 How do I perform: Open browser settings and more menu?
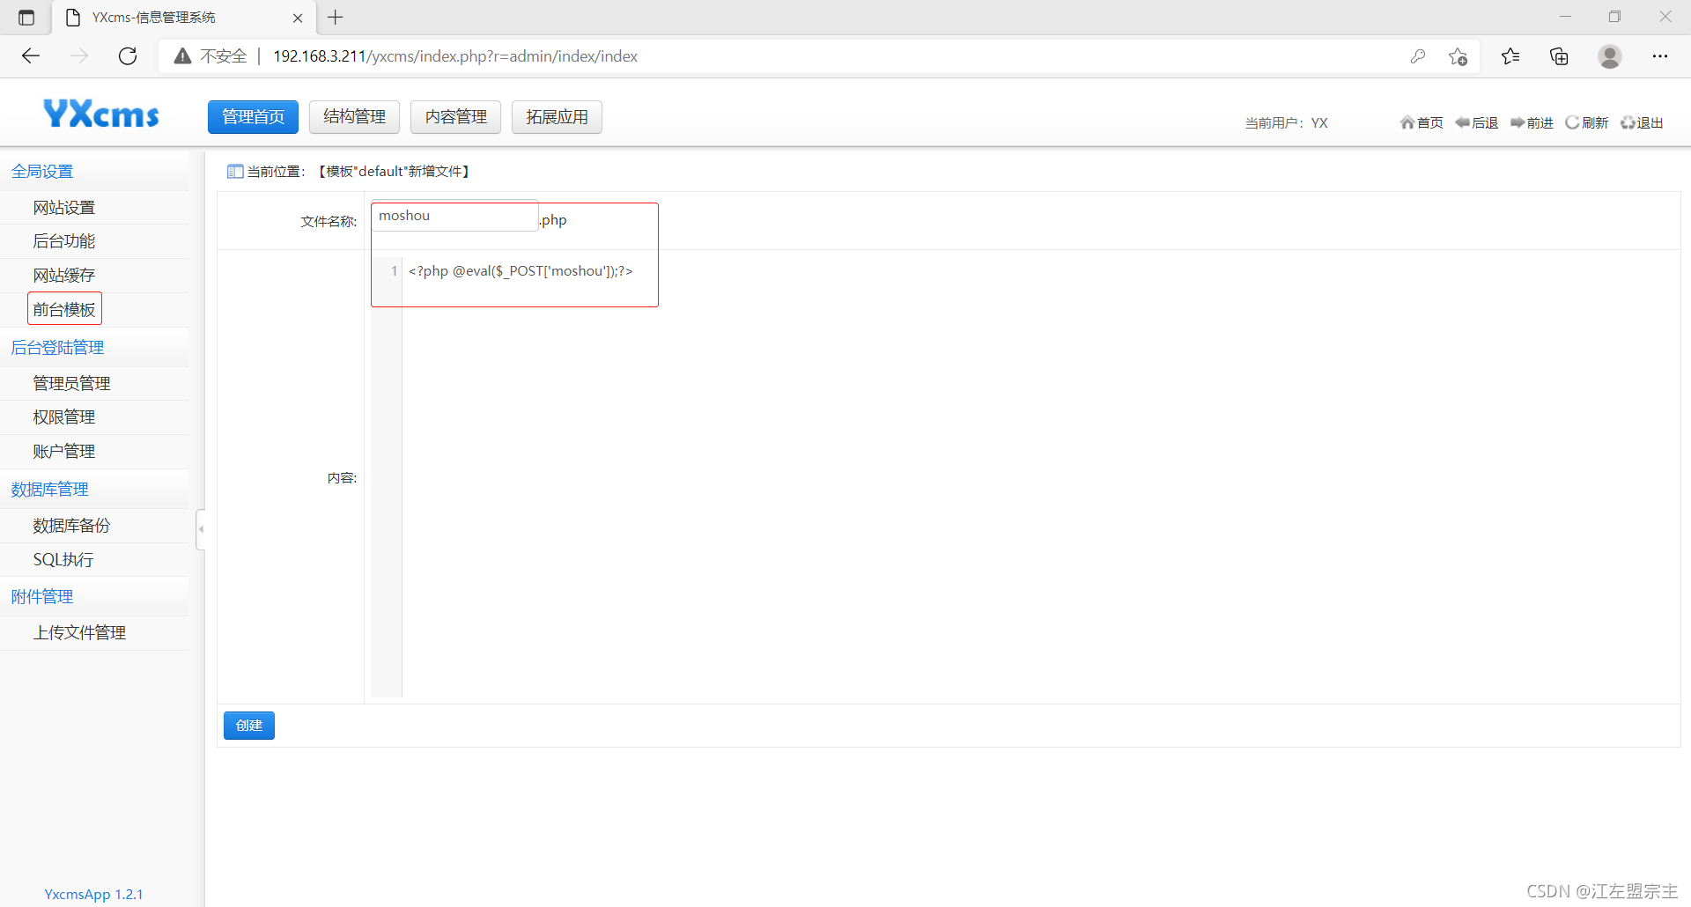(1660, 56)
